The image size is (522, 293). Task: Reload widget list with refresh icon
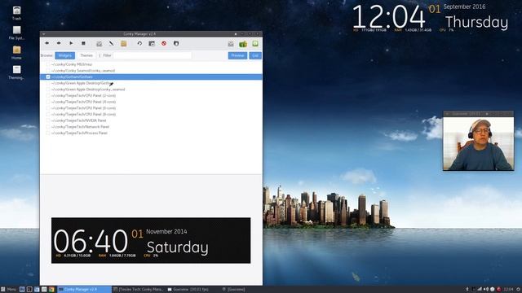point(139,43)
